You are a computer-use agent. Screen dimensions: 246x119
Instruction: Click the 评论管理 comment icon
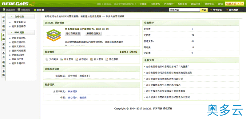(x=62, y=59)
